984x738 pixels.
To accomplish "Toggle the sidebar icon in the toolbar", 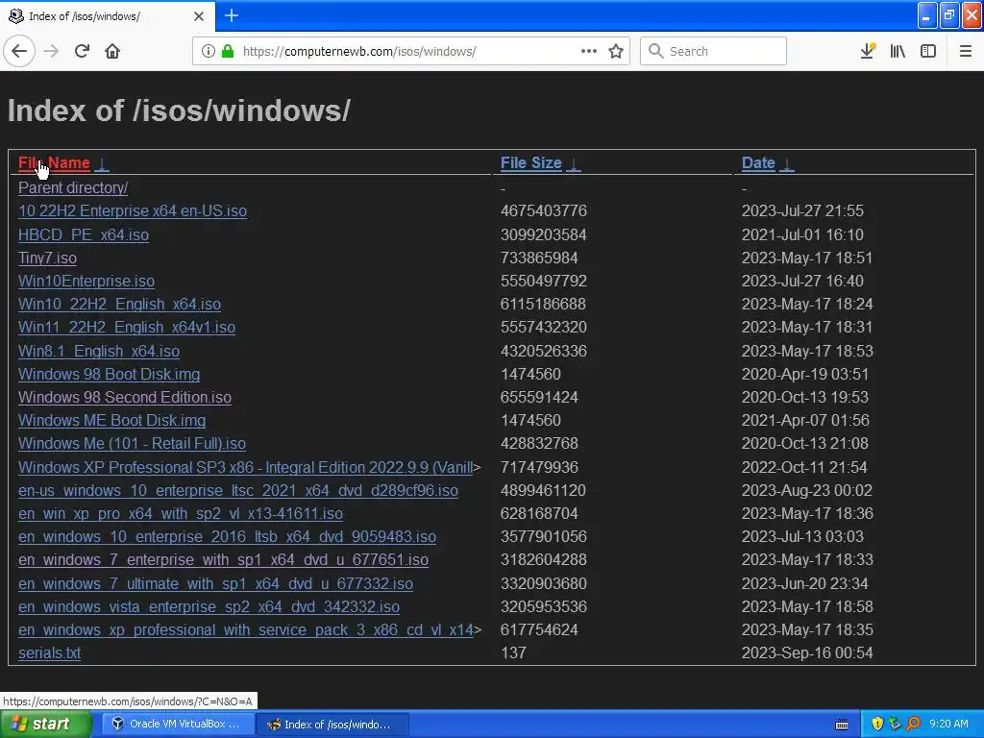I will click(x=928, y=51).
